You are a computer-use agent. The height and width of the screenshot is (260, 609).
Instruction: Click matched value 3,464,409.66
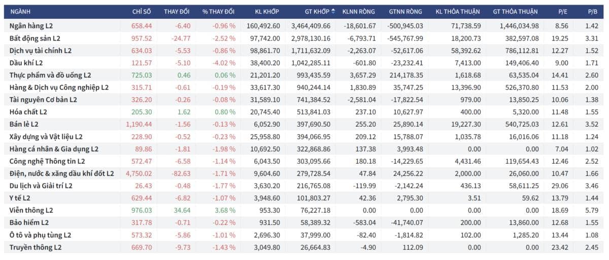coord(311,25)
